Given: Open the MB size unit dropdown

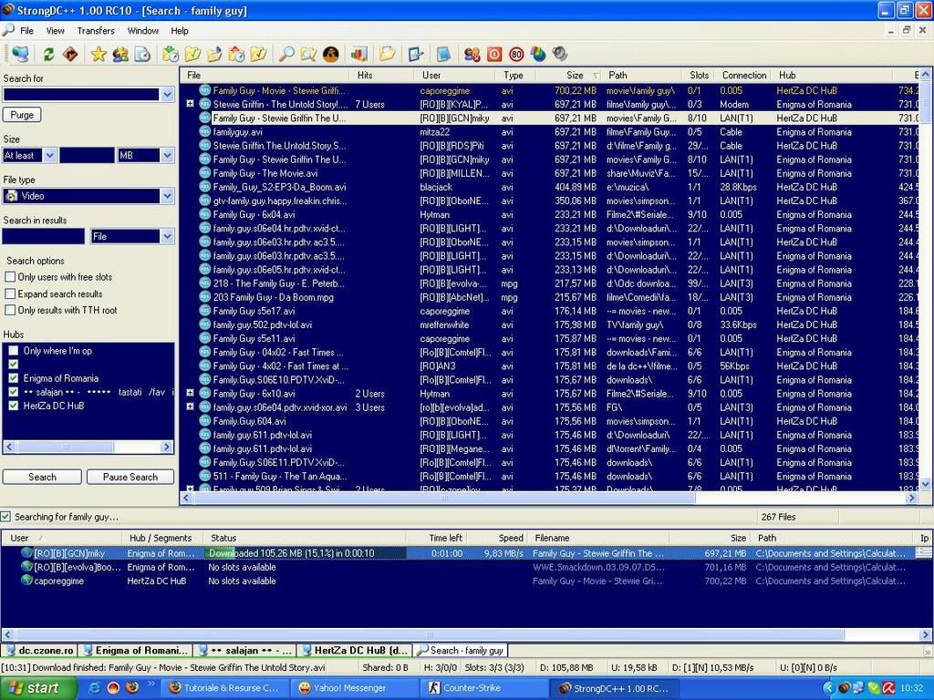Looking at the screenshot, I should click(168, 155).
